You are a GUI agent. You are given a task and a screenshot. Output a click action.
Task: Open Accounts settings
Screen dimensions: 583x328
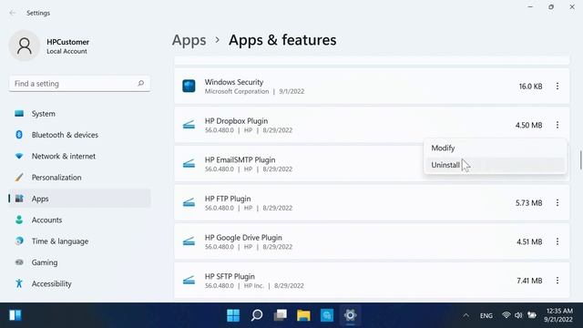click(x=79, y=220)
